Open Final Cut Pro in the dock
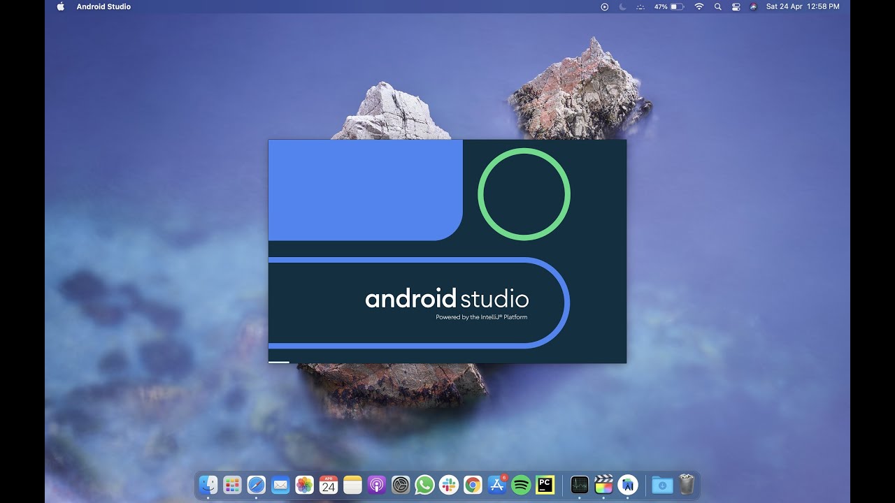Viewport: 895px width, 503px height. tap(603, 484)
